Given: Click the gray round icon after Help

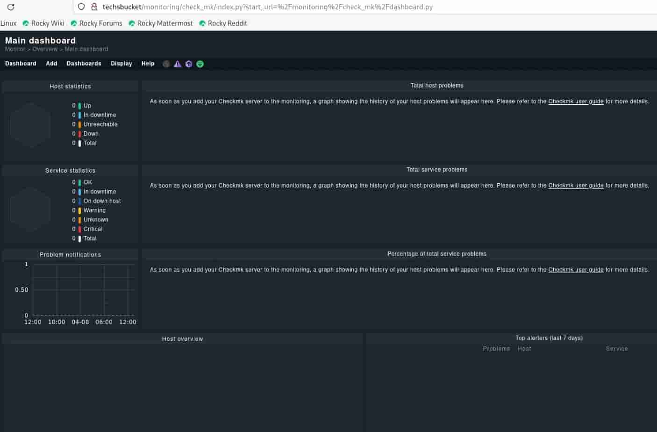Looking at the screenshot, I should pos(166,64).
